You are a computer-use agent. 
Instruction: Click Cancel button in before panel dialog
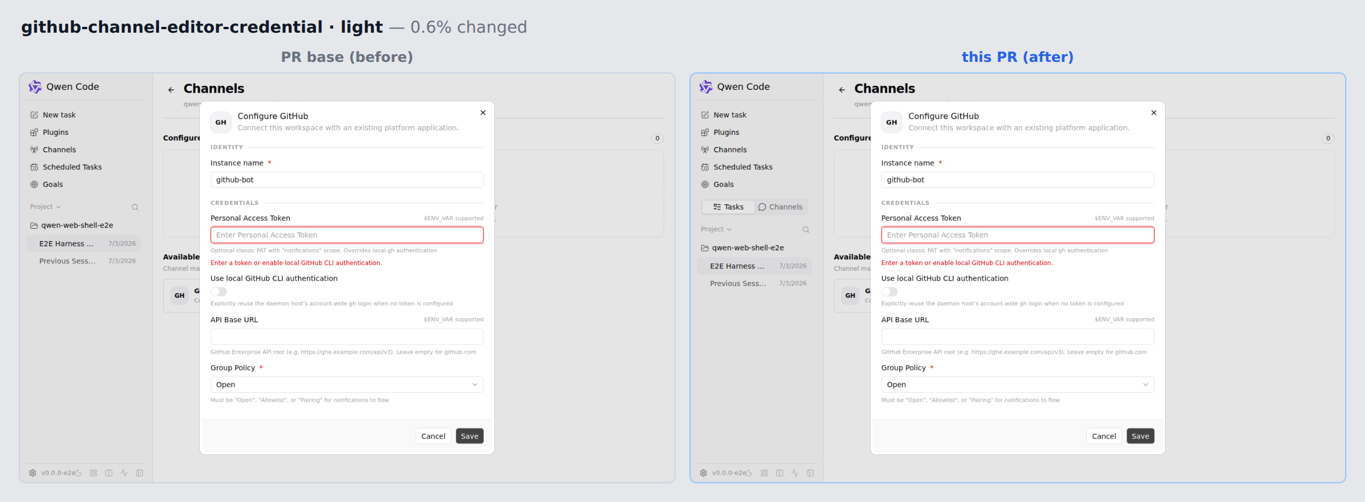click(434, 436)
